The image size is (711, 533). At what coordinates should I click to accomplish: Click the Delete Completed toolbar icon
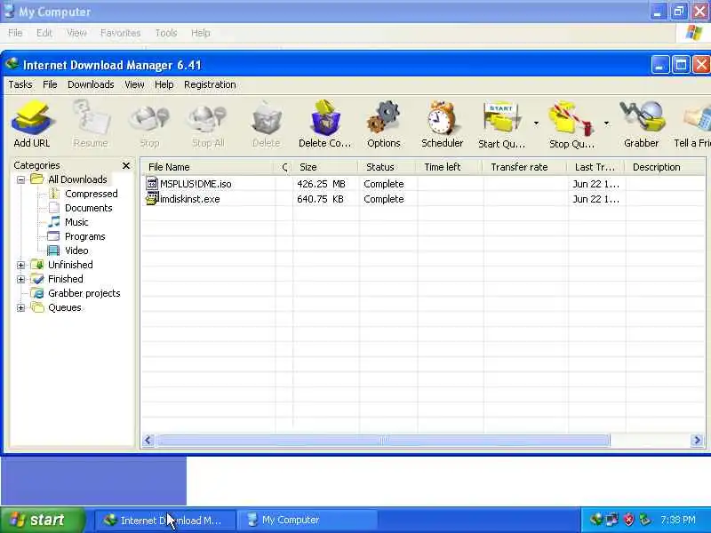click(x=325, y=118)
